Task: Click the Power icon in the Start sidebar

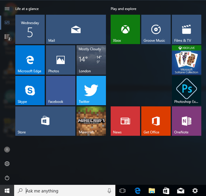Action: coord(7,178)
